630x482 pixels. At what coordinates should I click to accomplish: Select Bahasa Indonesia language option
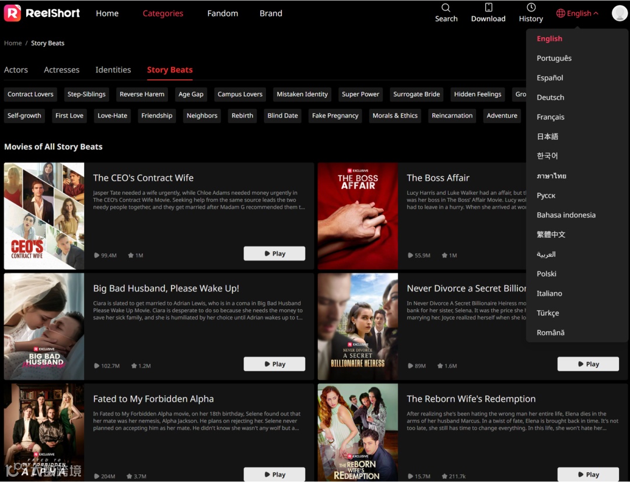(566, 215)
